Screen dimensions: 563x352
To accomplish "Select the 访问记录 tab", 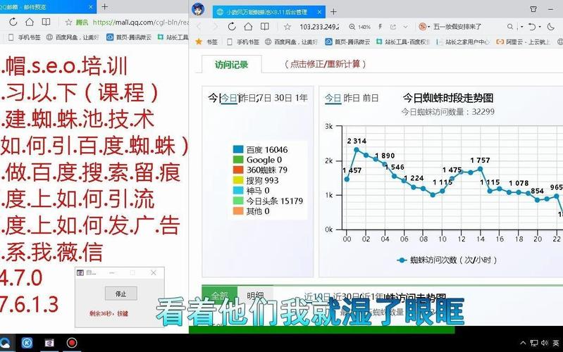I will point(232,65).
